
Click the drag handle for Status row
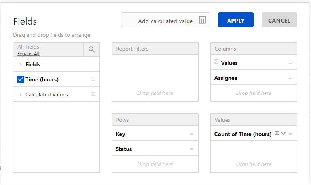(192, 149)
